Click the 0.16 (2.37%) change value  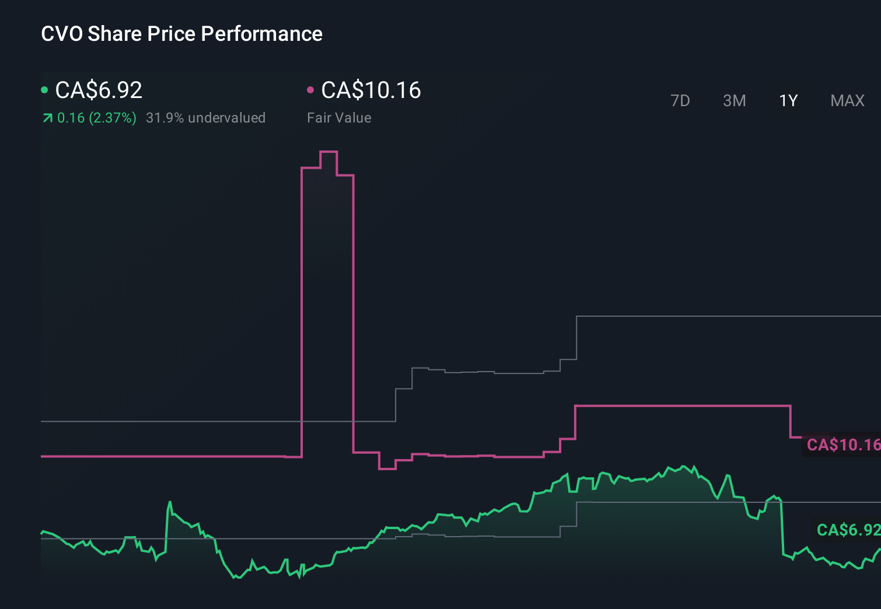96,117
